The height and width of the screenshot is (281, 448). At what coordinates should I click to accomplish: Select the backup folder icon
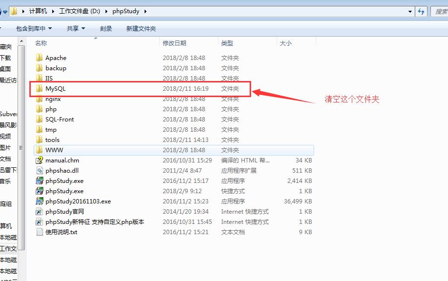(x=39, y=68)
